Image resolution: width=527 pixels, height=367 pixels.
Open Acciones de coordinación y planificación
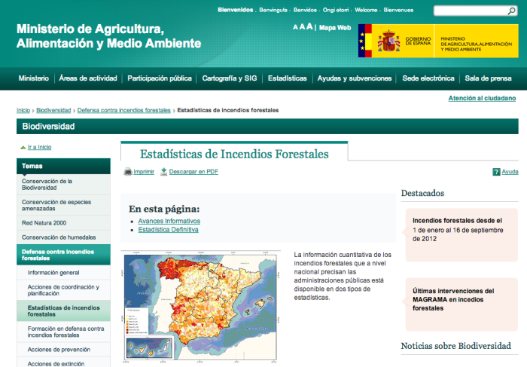[63, 290]
